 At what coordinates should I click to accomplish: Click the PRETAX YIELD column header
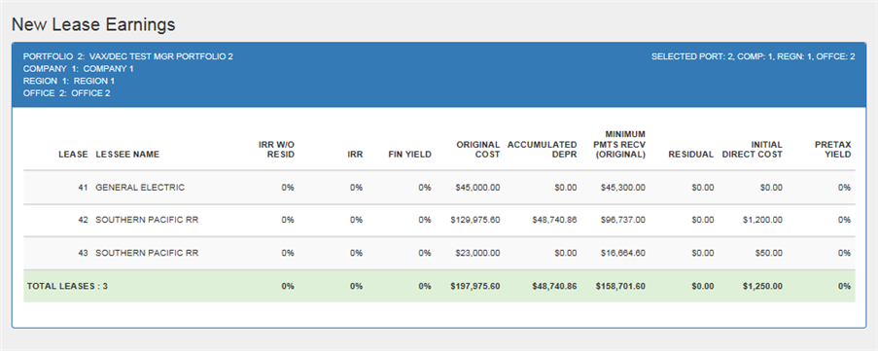[x=833, y=150]
